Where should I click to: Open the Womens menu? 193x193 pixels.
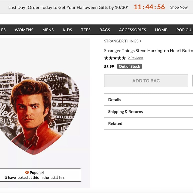click(x=24, y=30)
